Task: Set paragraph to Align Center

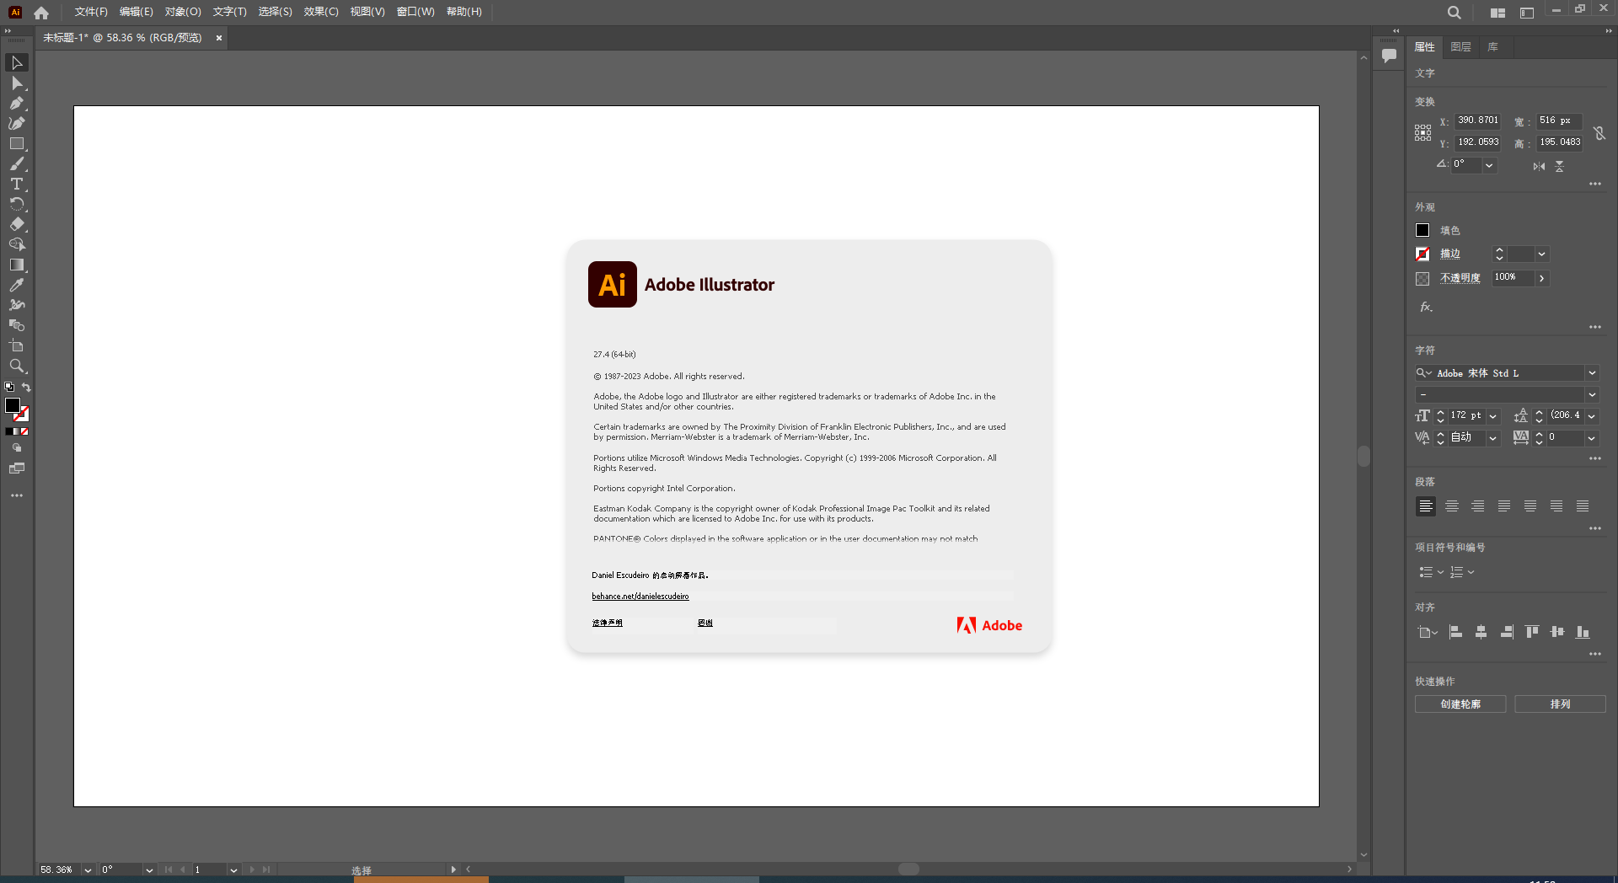Action: (1451, 506)
